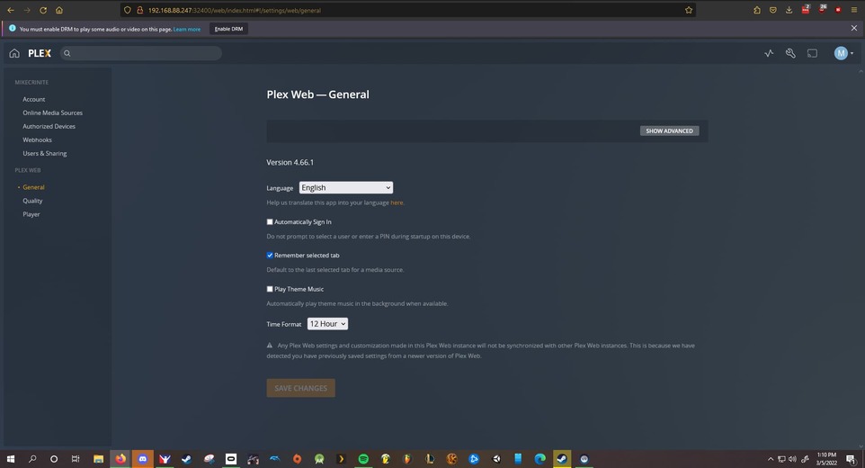Go back in the browser
The width and height of the screenshot is (865, 468).
[x=11, y=10]
